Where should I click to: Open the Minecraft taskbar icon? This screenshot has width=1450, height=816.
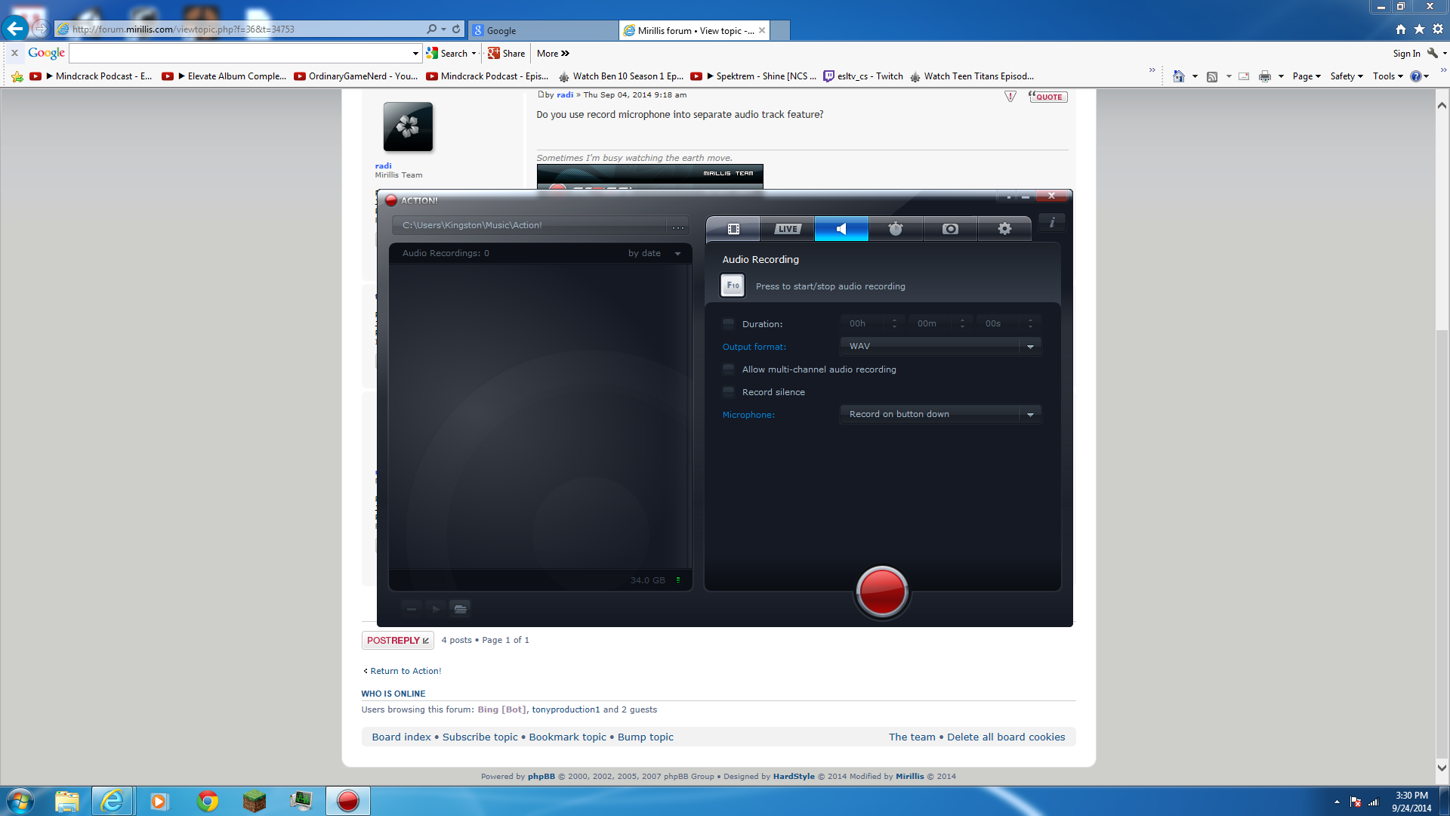255,801
